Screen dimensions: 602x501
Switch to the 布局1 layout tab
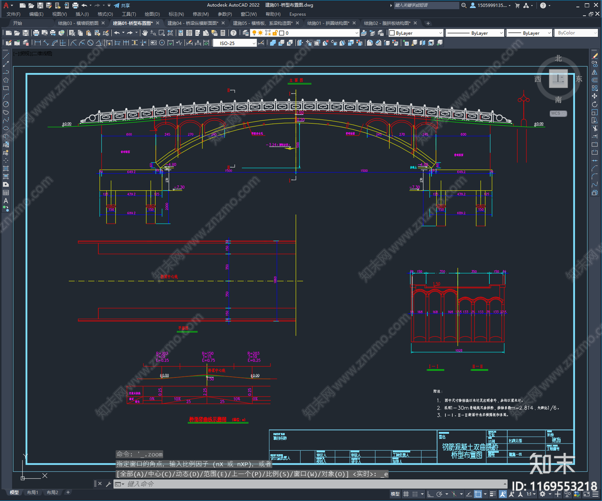point(33,492)
